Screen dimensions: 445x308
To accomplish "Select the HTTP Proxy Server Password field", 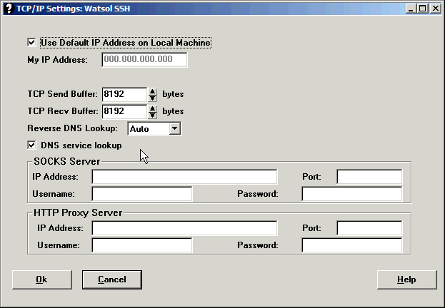I will 351,245.
